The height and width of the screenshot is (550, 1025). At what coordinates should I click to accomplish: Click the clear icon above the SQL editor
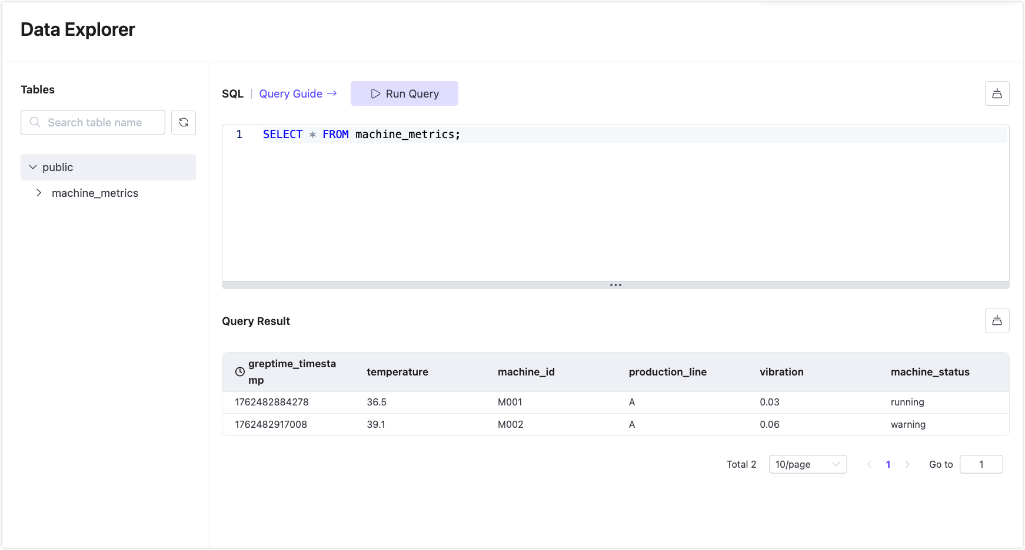pos(997,93)
